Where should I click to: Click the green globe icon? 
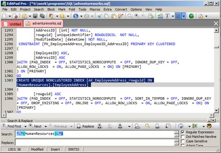point(191,16)
